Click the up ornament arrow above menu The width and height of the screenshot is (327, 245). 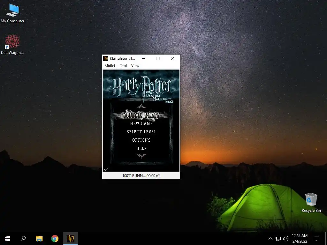pyautogui.click(x=141, y=107)
